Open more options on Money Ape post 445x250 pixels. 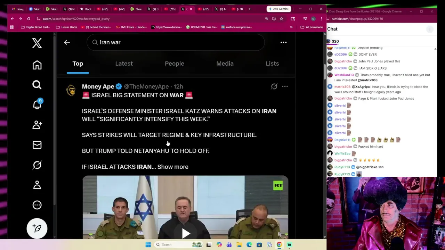[x=285, y=86]
